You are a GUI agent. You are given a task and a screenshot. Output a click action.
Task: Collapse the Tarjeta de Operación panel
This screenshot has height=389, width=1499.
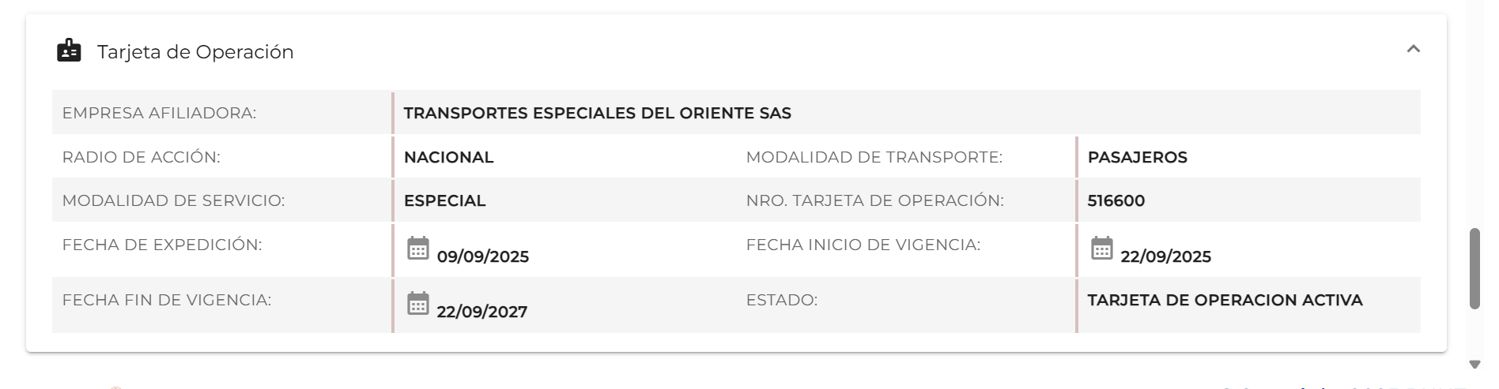point(1413,49)
